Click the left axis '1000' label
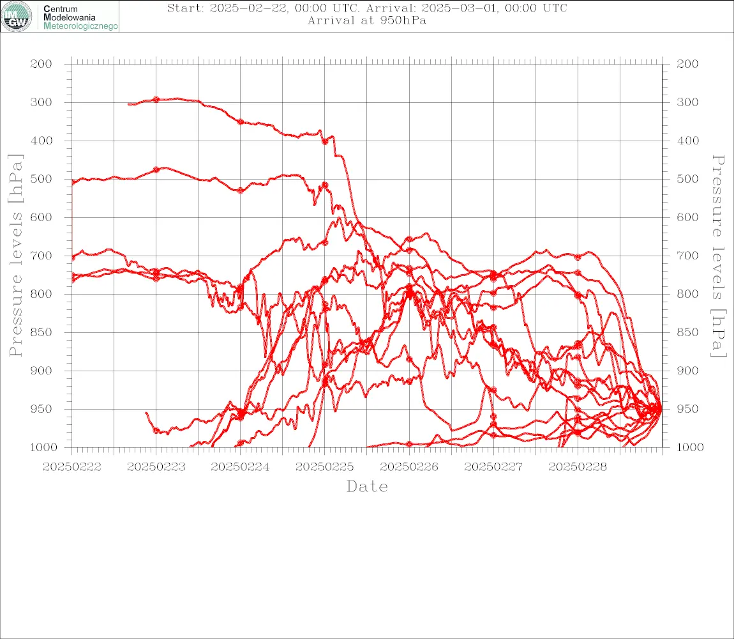This screenshot has width=734, height=639. 44,447
